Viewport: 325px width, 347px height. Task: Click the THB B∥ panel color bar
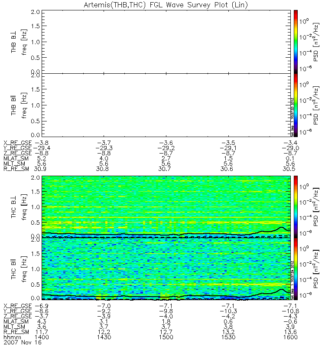coord(296,105)
